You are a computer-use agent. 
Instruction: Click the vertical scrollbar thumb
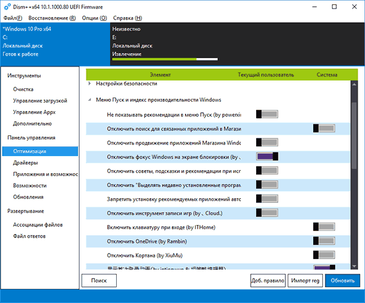pos(354,135)
